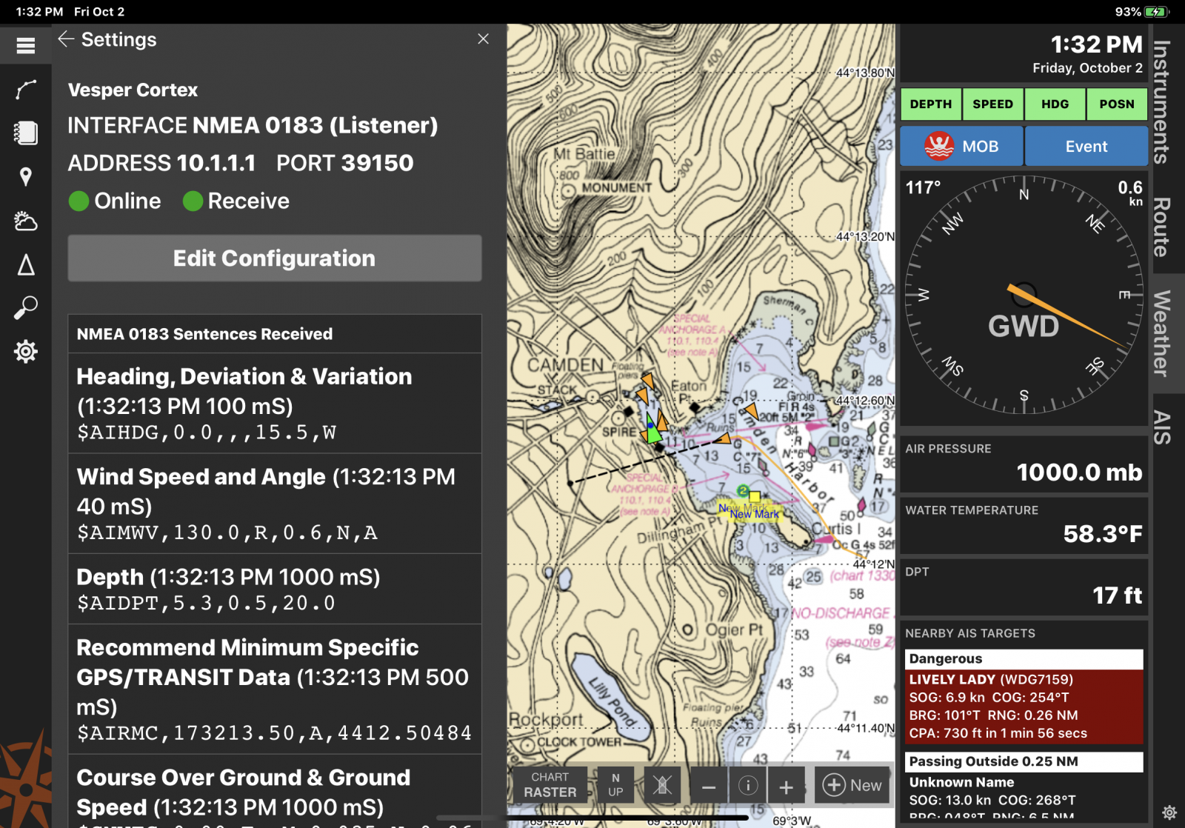Screen dimensions: 1185x828
Task: Activate the MOB man-overboard button
Action: [x=961, y=145]
